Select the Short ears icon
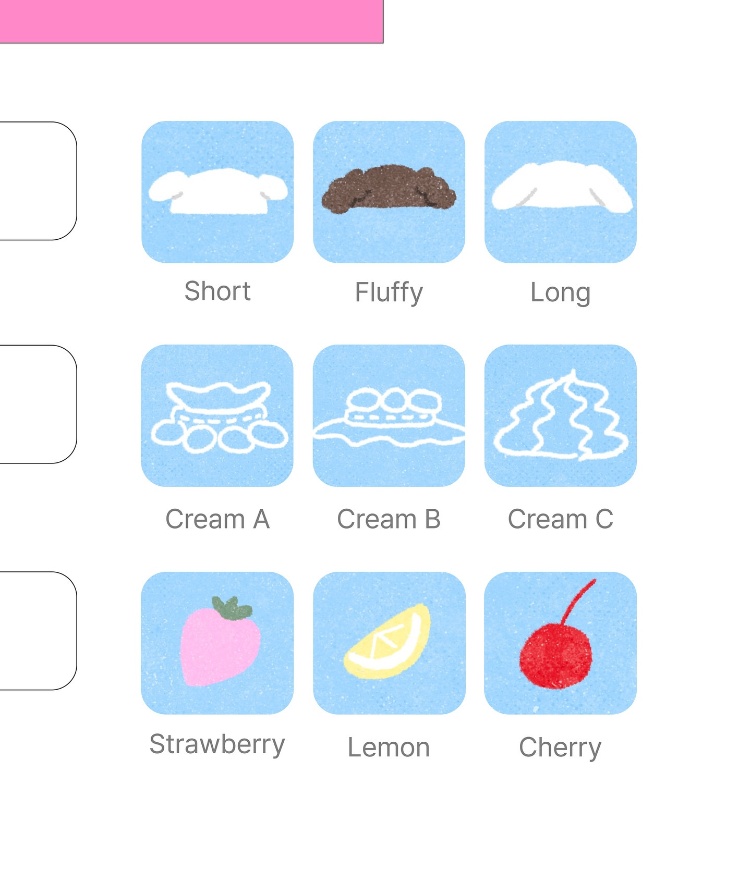The width and height of the screenshot is (751, 870). click(217, 192)
